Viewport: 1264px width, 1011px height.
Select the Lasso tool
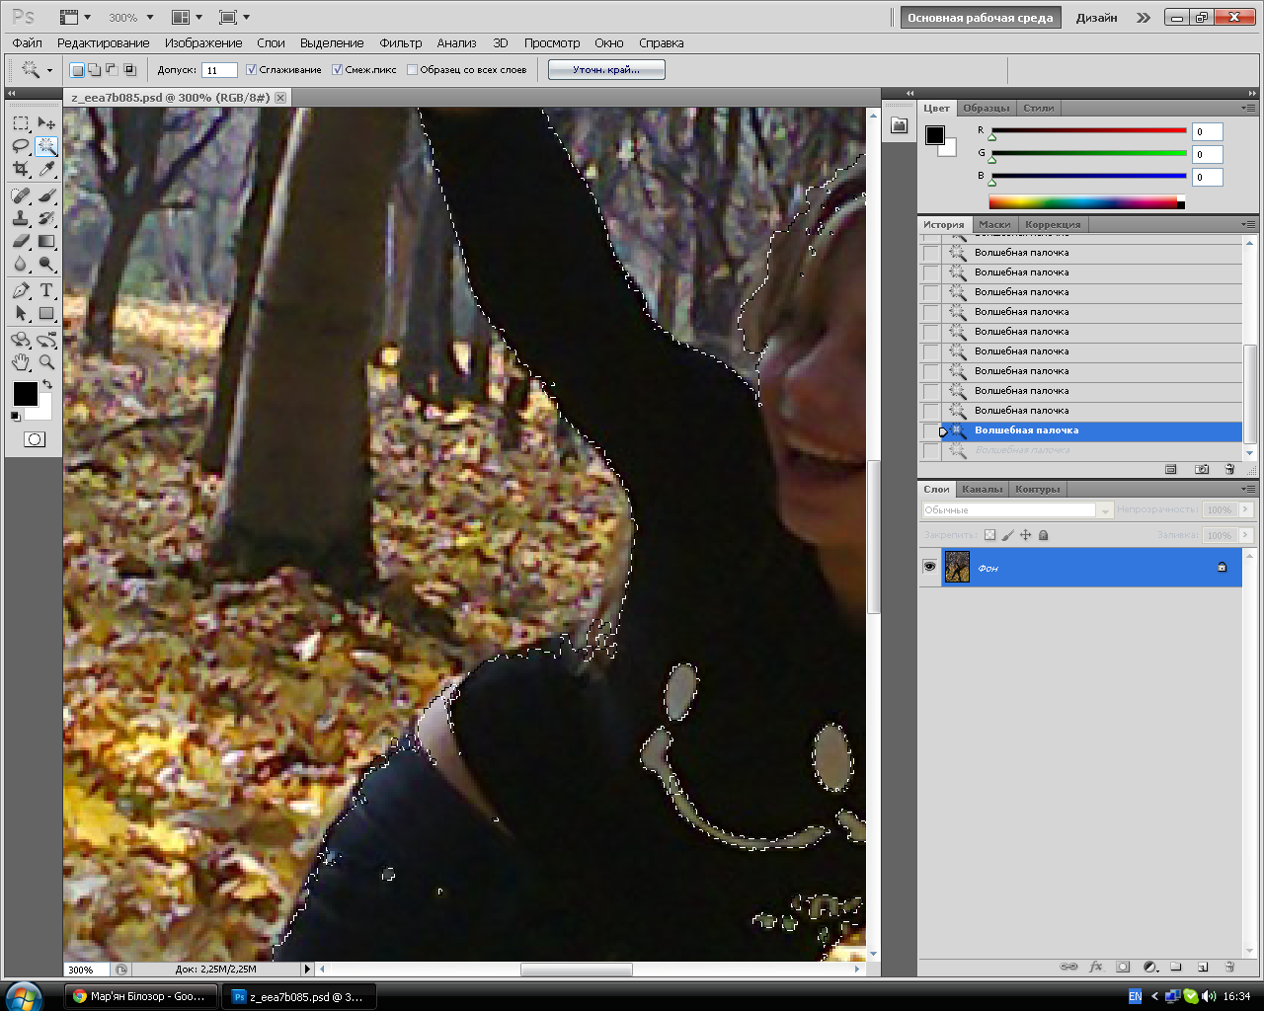pos(21,146)
